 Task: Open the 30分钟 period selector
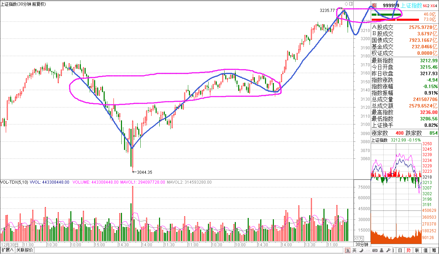(x=362, y=244)
